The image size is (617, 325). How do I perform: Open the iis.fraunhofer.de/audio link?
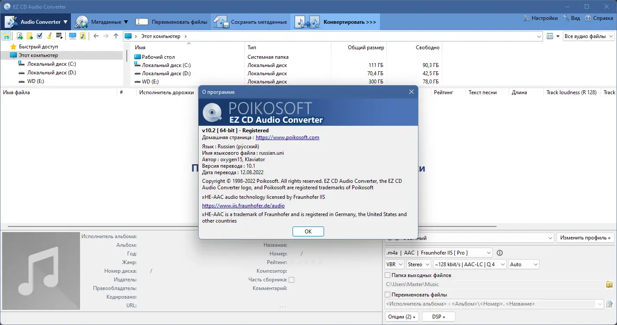click(x=243, y=206)
